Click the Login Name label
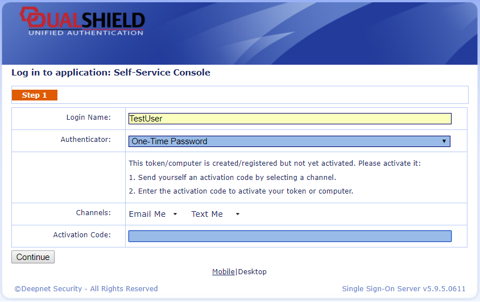Screen dimensions: 480x302 pos(88,118)
